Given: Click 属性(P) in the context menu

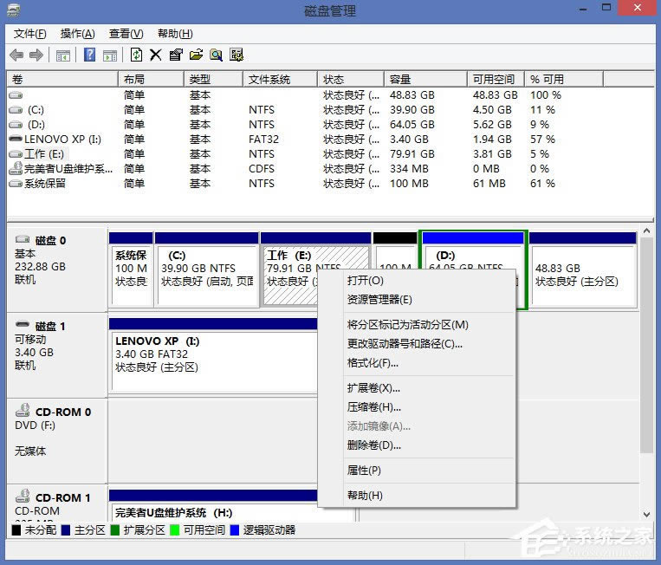Looking at the screenshot, I should tap(364, 471).
